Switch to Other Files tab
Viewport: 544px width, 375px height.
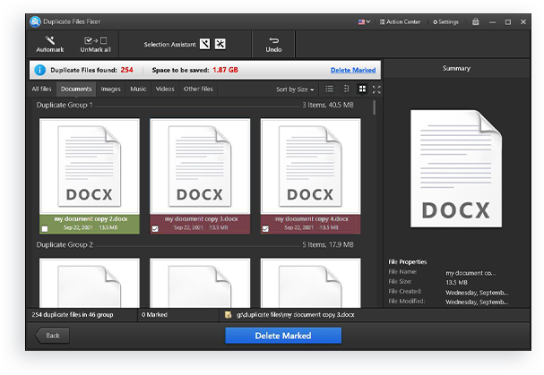tap(198, 89)
